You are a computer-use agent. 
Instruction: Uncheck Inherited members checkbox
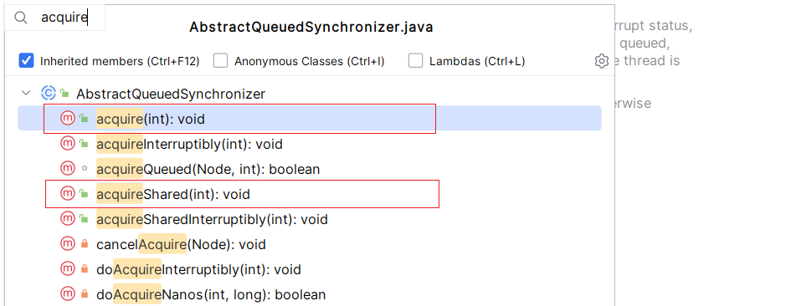coord(26,61)
